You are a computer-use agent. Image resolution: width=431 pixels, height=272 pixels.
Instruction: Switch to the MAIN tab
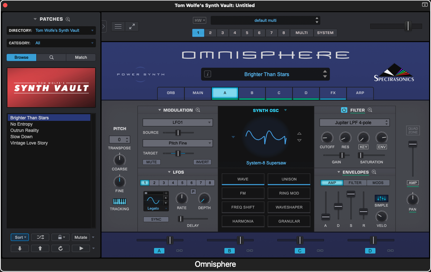[x=198, y=93]
